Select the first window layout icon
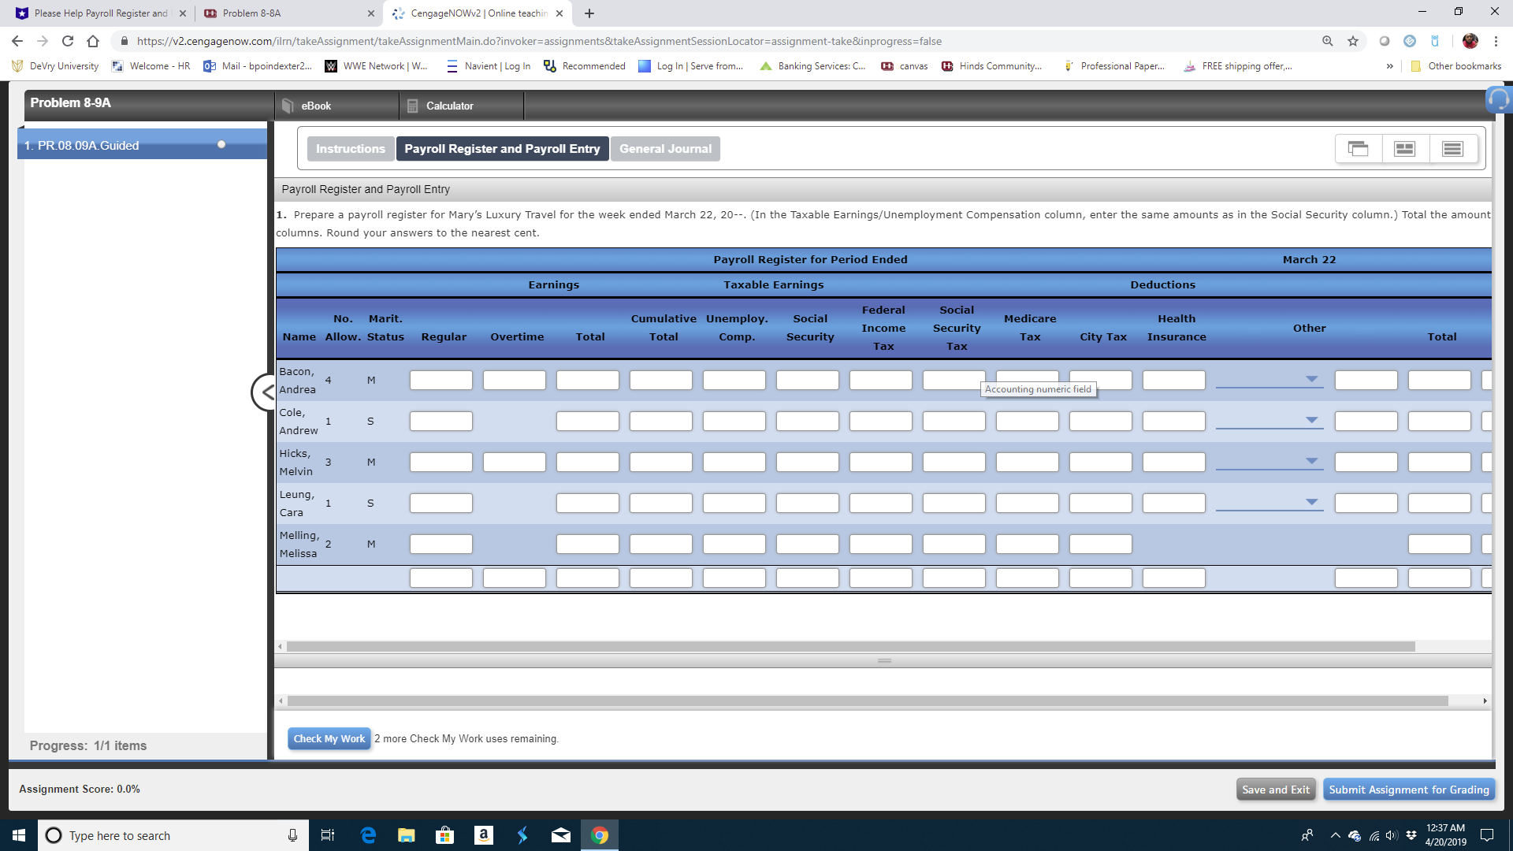This screenshot has height=851, width=1513. tap(1358, 149)
